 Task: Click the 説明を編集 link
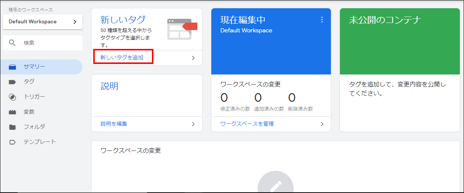coord(114,124)
